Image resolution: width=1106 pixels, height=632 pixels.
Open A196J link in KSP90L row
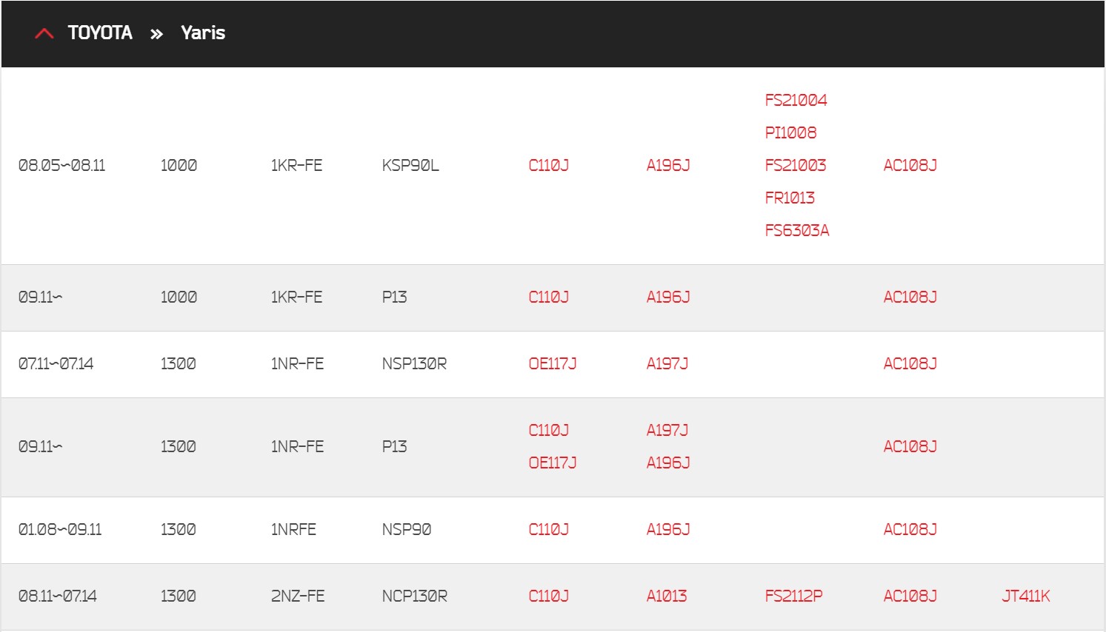pyautogui.click(x=668, y=165)
